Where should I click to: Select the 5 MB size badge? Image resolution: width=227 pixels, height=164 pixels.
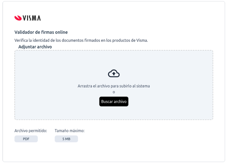click(x=66, y=139)
